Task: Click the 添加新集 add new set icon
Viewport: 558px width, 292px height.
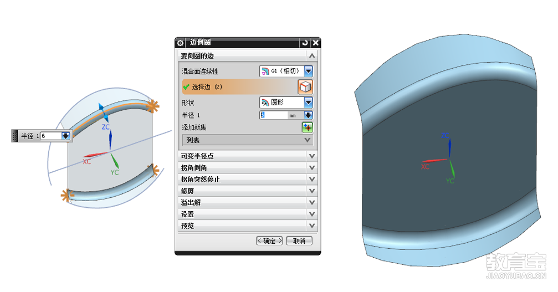Action: 308,127
